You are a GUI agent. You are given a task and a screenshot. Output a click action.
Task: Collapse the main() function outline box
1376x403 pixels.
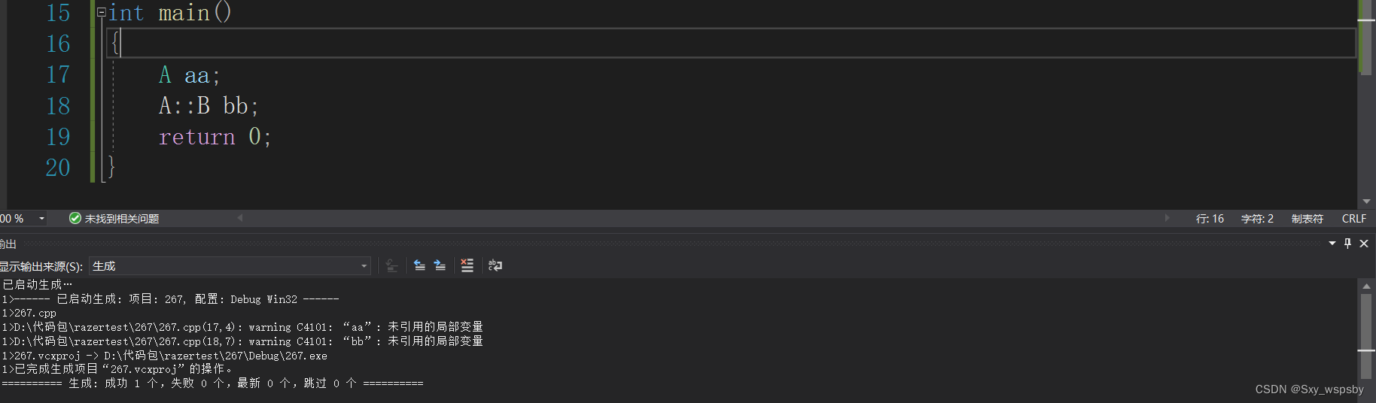[102, 12]
